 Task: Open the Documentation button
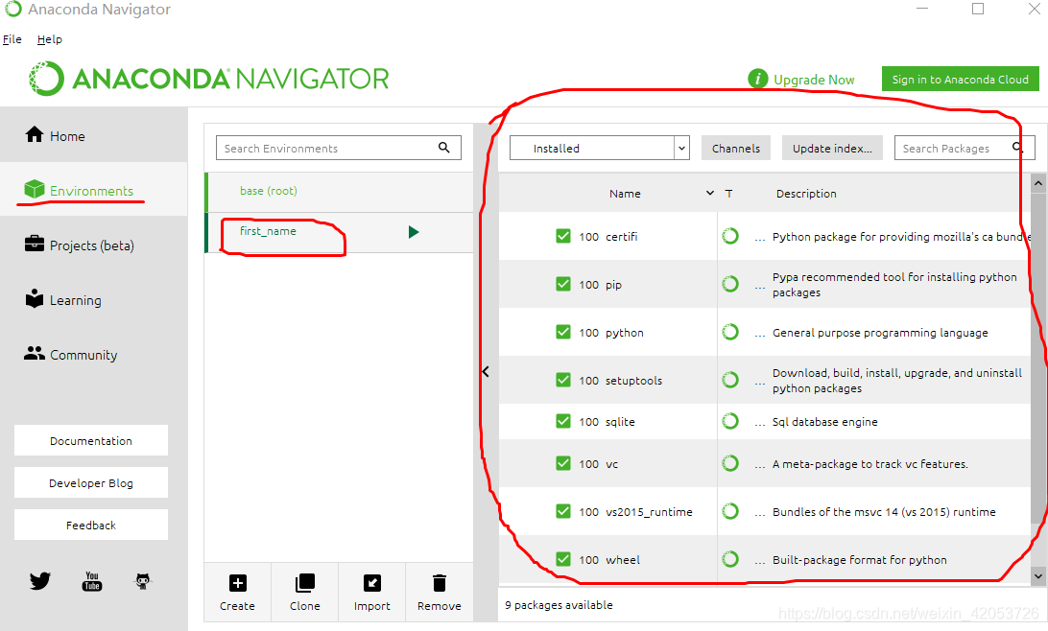point(91,441)
